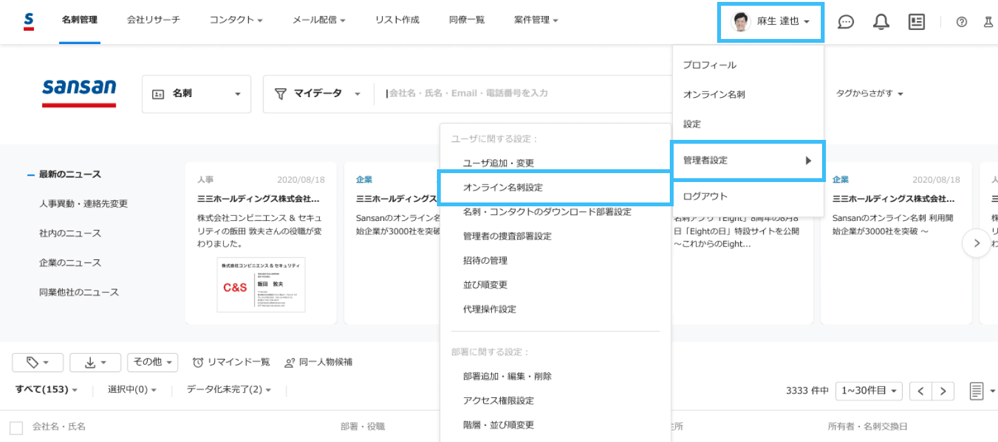
Task: Show 社内のニュース
Action: 70,233
